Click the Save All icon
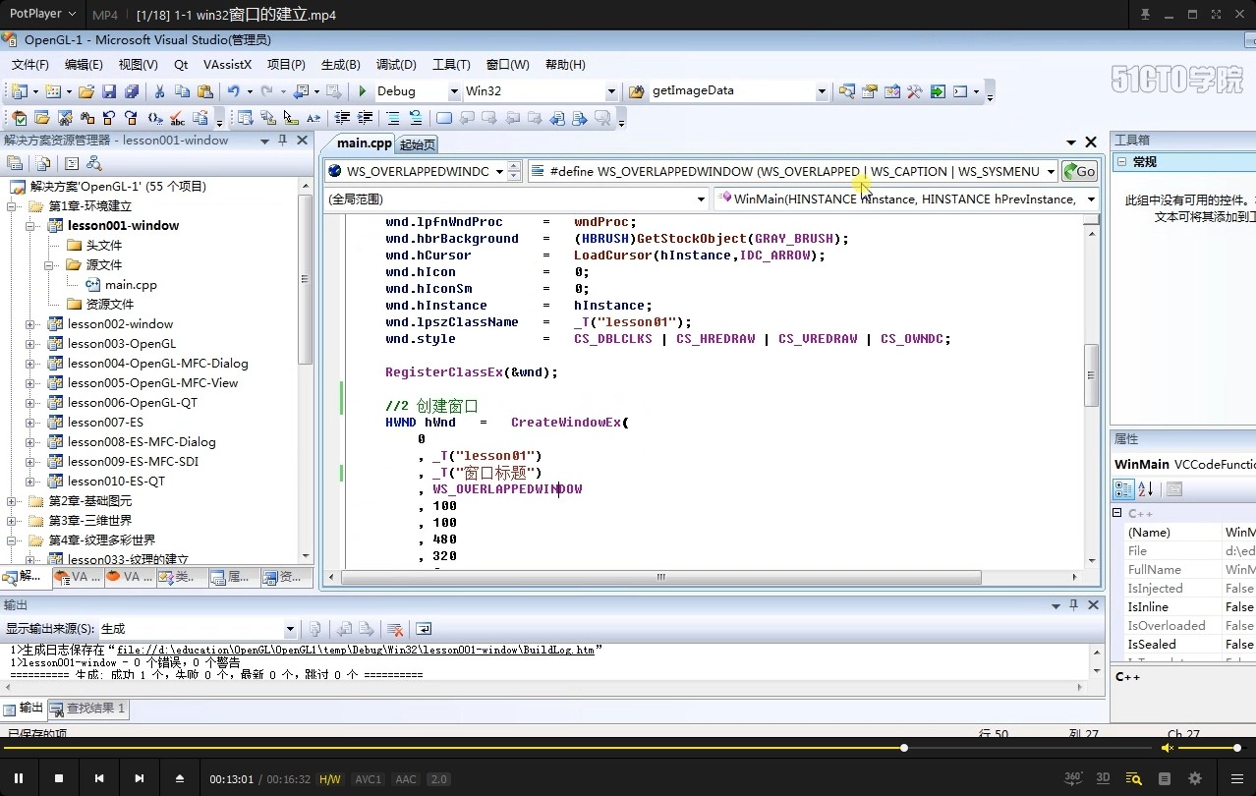The width and height of the screenshot is (1256, 796). coord(130,91)
